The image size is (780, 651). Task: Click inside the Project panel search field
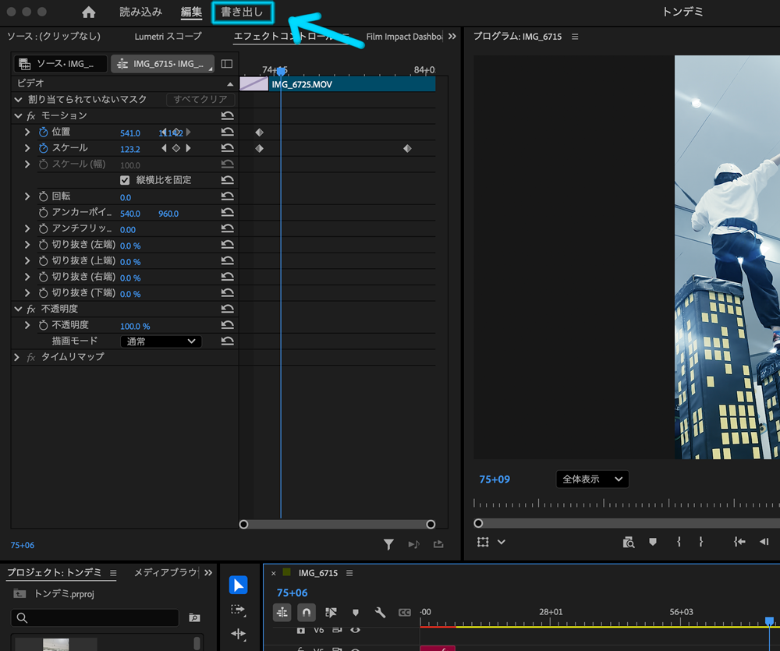[94, 617]
